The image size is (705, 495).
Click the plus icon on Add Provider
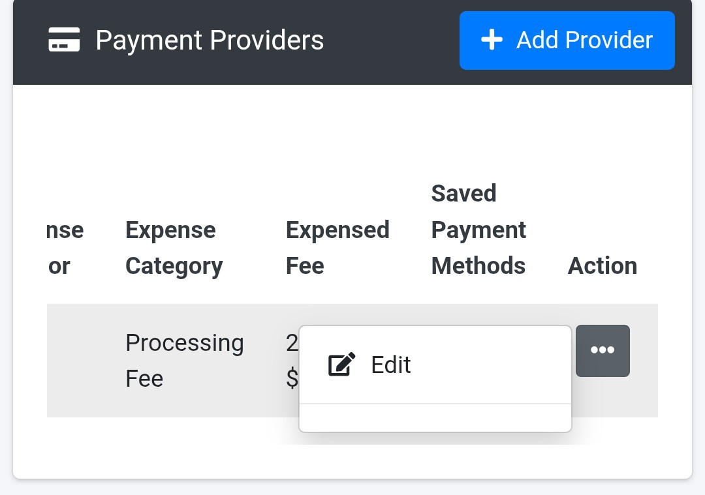(x=492, y=40)
